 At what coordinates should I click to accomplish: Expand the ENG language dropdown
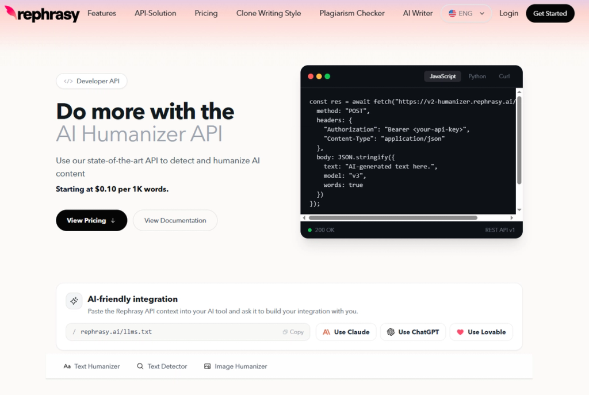click(466, 14)
